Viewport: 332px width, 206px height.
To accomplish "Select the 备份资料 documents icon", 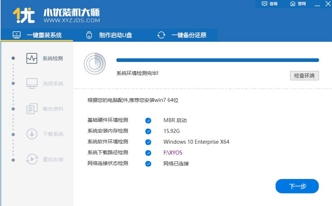I will click(32, 109).
